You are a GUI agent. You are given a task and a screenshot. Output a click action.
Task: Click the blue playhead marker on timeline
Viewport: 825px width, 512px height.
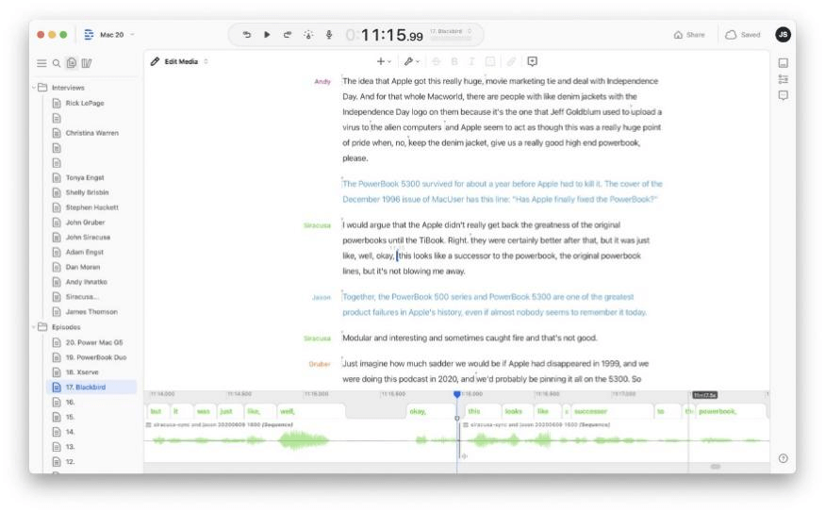456,394
